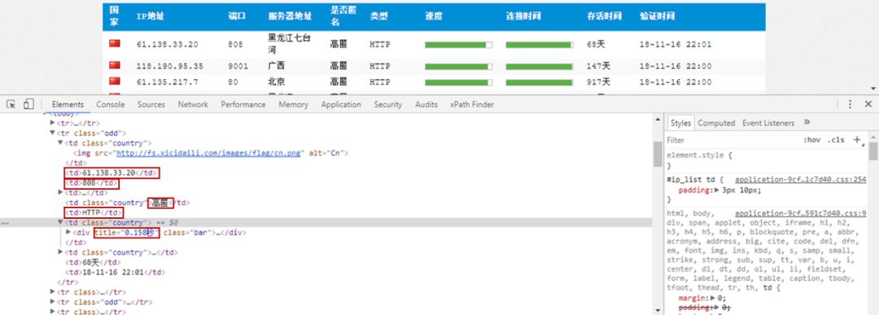Open application css line 254 source link

point(801,180)
